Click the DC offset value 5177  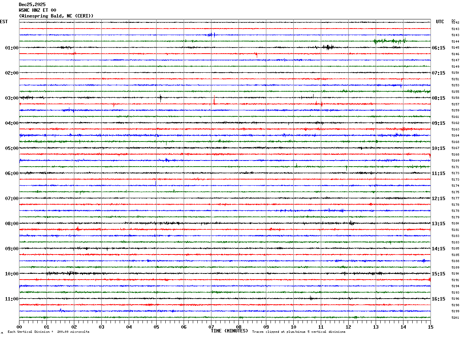click(455, 199)
